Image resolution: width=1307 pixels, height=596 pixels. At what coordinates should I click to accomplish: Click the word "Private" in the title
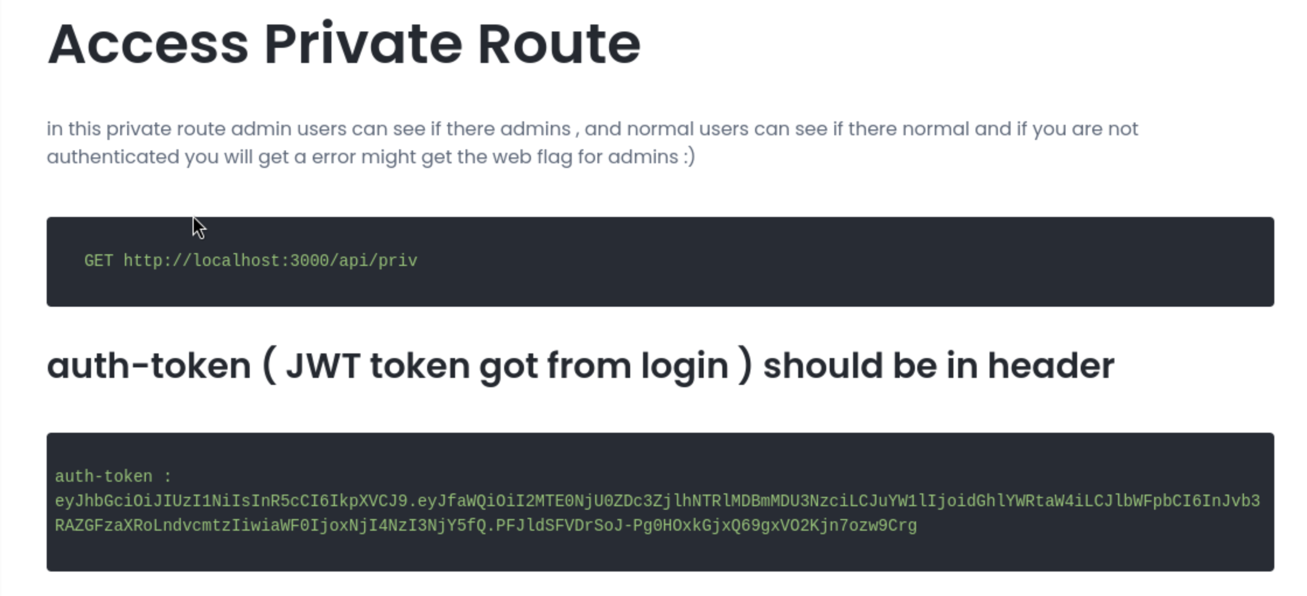363,44
